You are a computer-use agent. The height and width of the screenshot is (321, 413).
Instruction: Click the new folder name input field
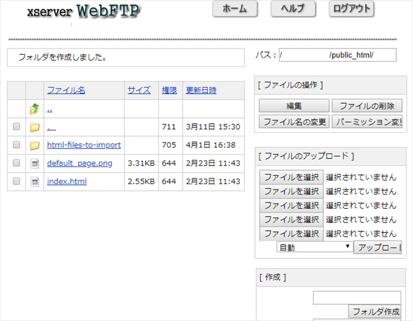click(x=357, y=298)
